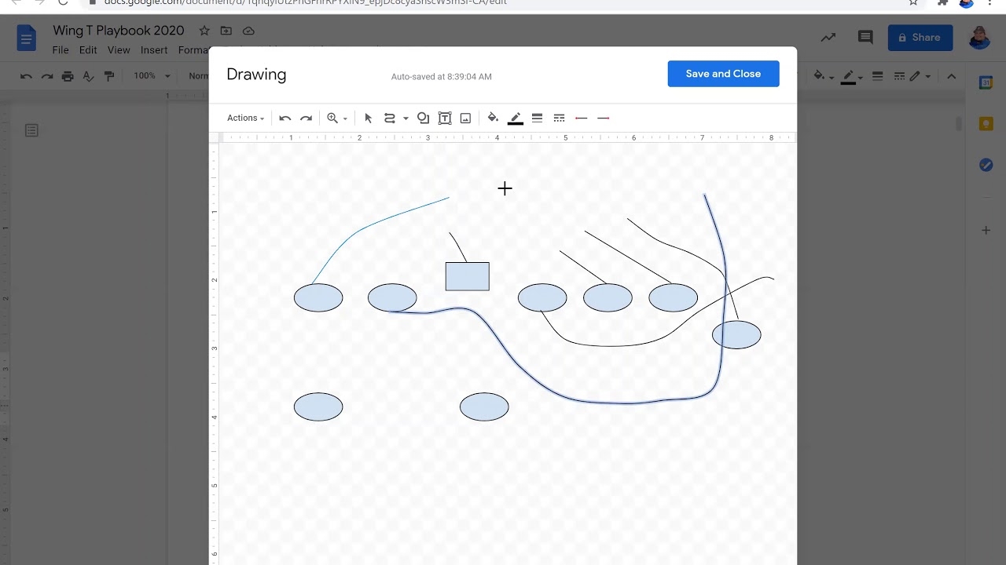Open Google Calendar from the side panel
The height and width of the screenshot is (565, 1006).
[x=986, y=82]
